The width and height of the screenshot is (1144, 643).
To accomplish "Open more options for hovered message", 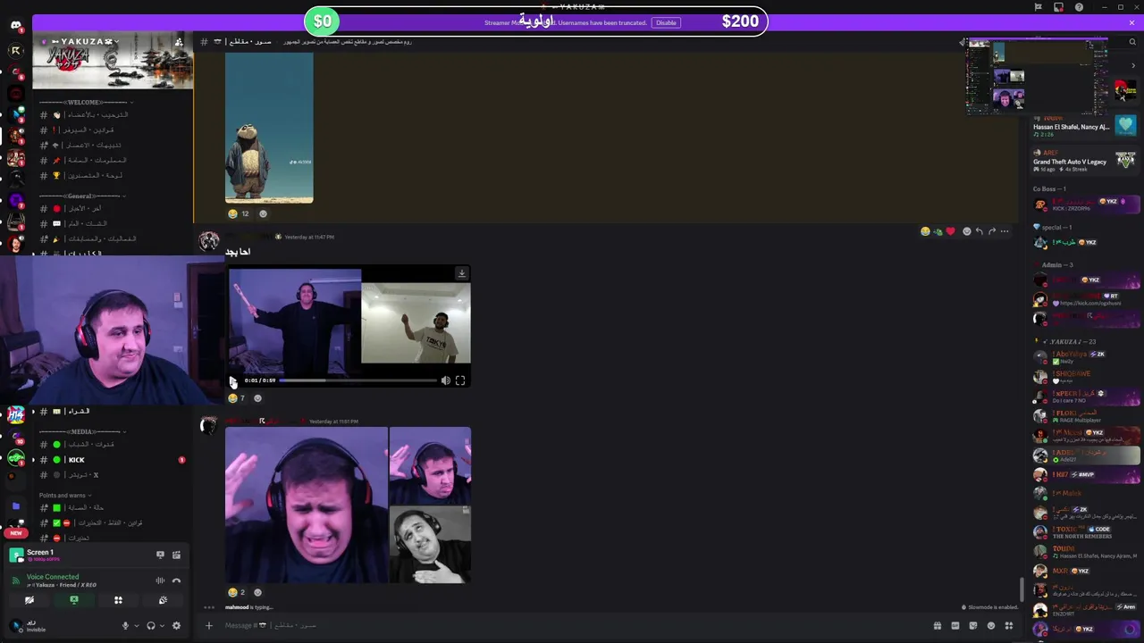I will pyautogui.click(x=1005, y=231).
